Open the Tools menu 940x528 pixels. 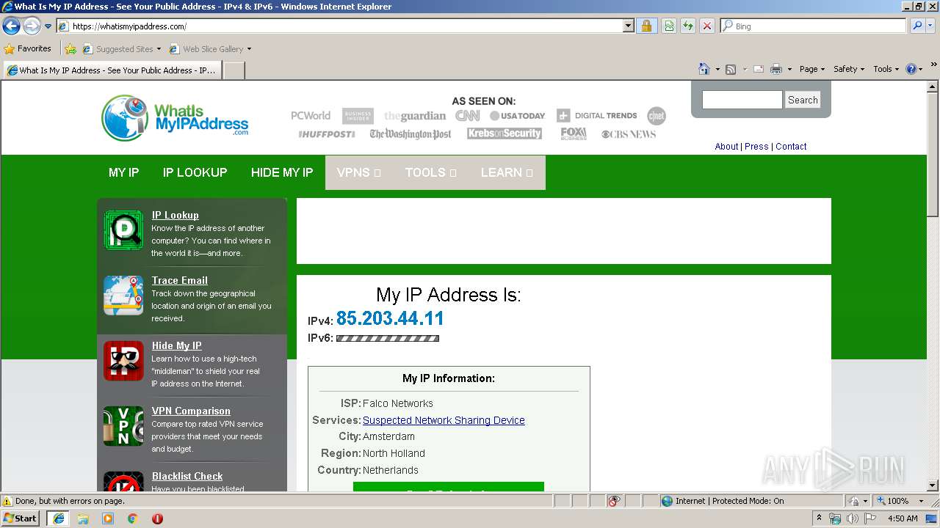tap(886, 69)
